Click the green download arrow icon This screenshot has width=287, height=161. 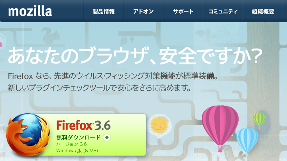coord(107,137)
